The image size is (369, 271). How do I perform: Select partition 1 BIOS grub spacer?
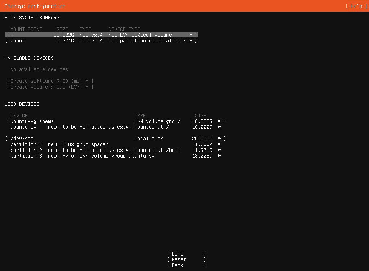tap(115, 144)
